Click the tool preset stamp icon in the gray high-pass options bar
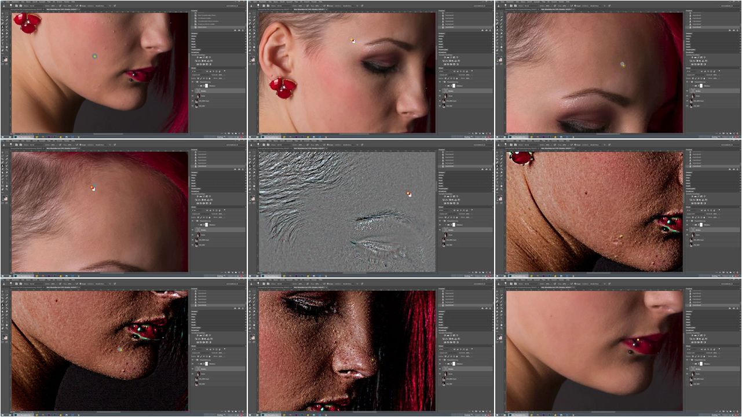 click(x=251, y=145)
